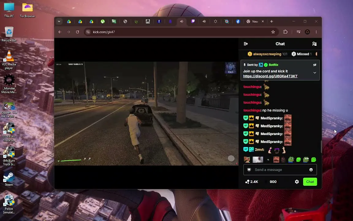Hide the pinned BotRix message
353x221 pixels.
[x=314, y=65]
